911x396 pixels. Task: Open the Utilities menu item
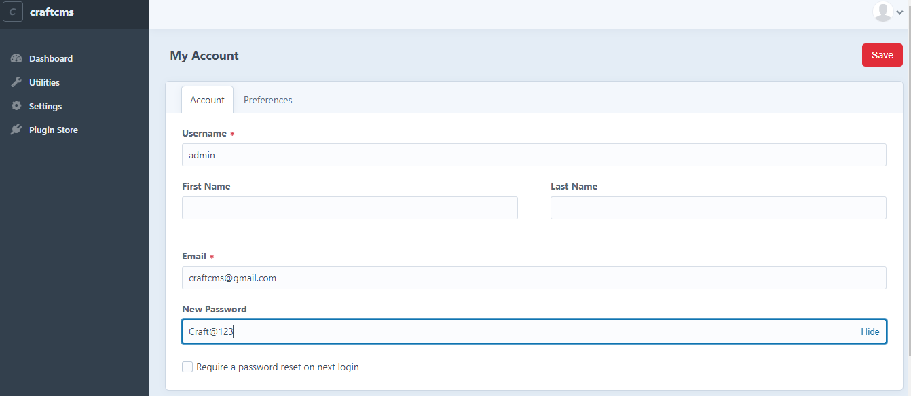(44, 82)
